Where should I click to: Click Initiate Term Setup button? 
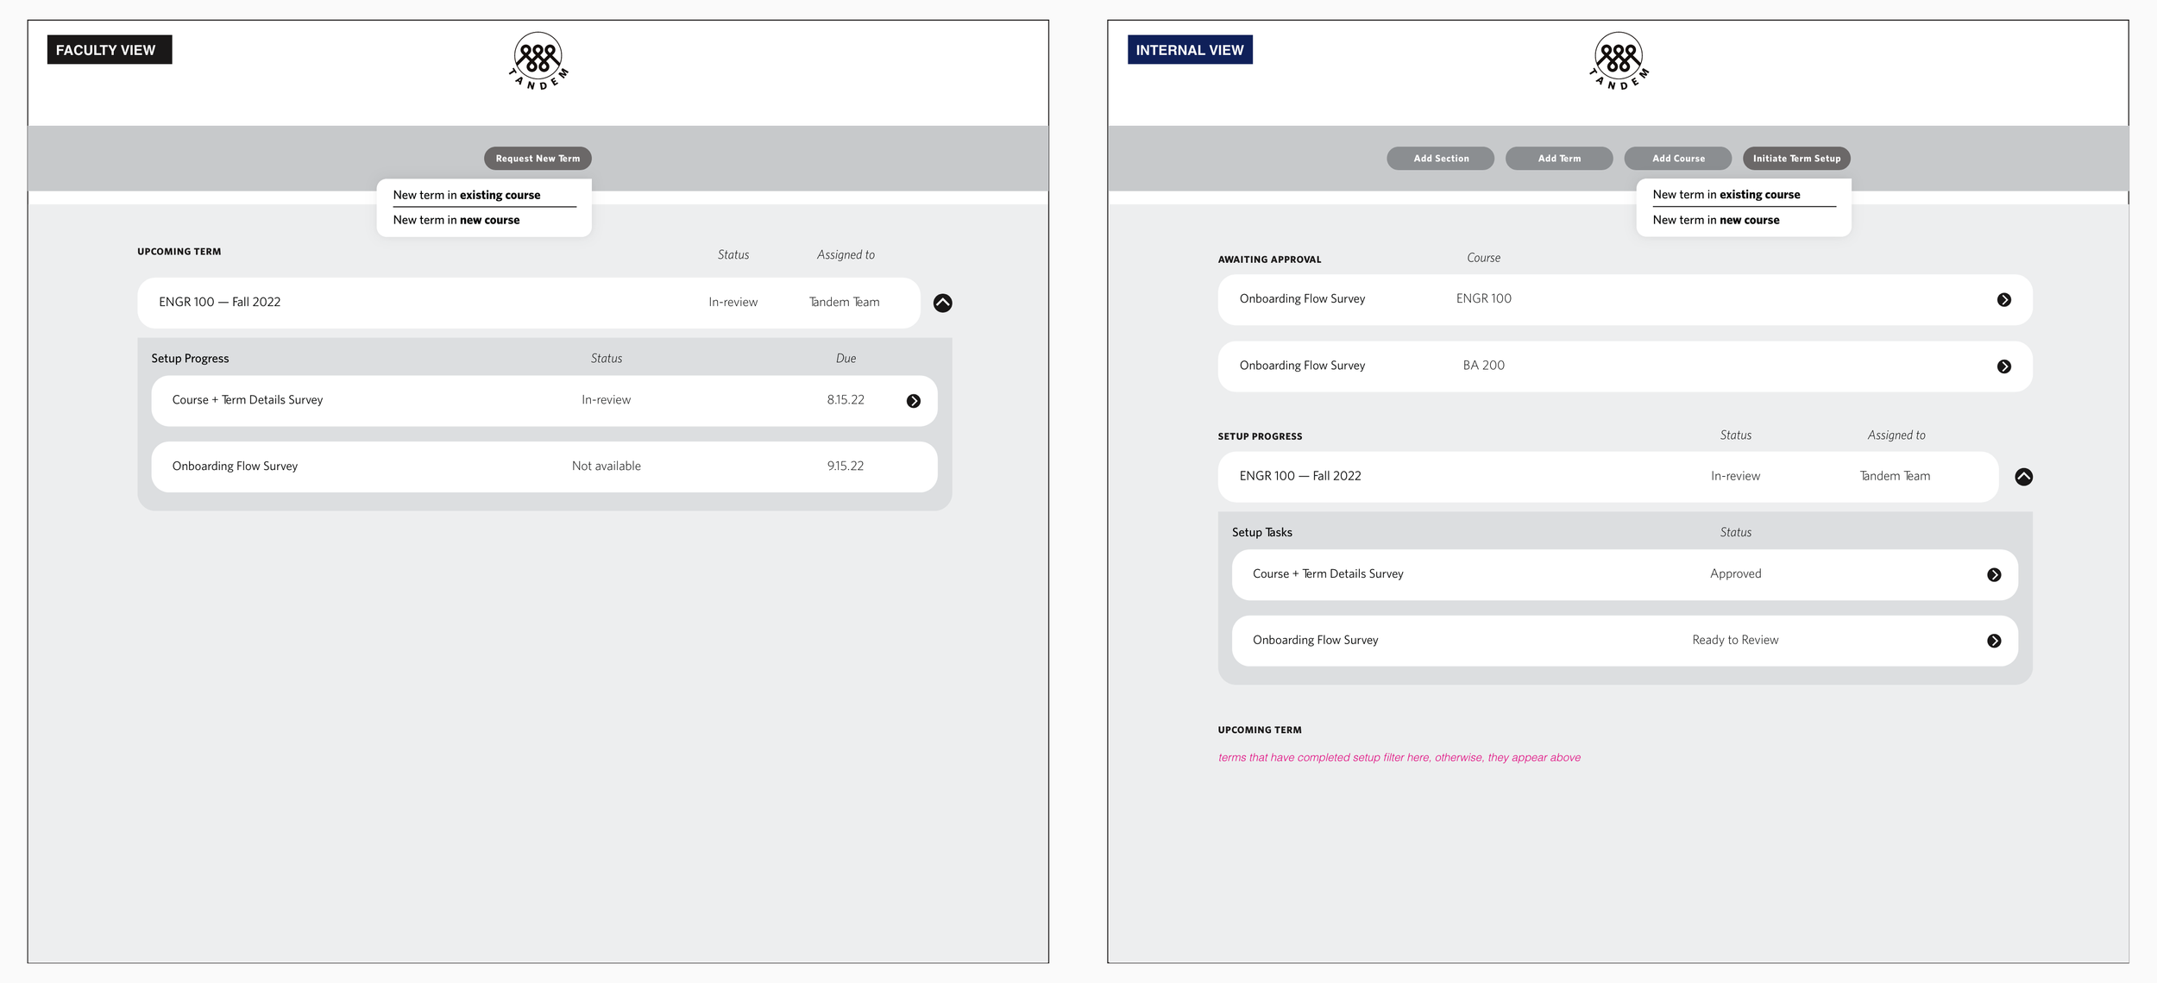[x=1796, y=159]
